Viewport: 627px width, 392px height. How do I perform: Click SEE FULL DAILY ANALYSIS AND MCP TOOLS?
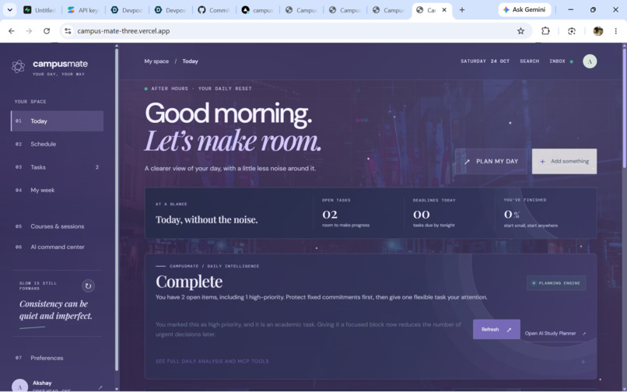click(212, 361)
